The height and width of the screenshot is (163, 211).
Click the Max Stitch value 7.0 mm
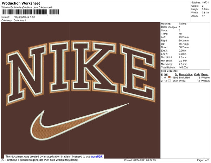click(183, 57)
